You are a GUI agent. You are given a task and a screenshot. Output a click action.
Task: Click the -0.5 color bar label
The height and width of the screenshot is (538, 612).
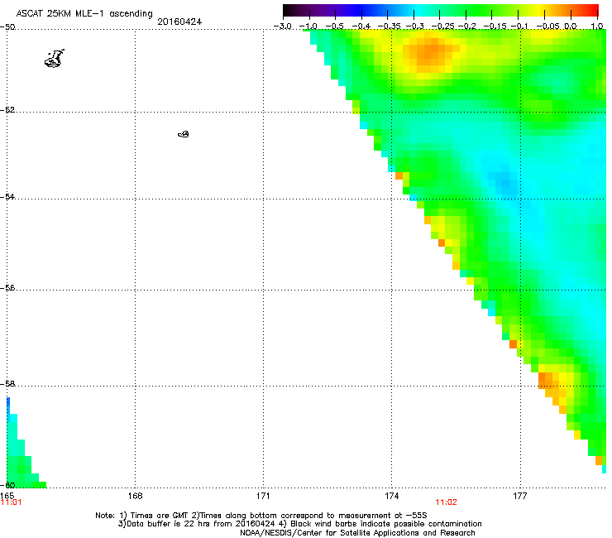334,26
